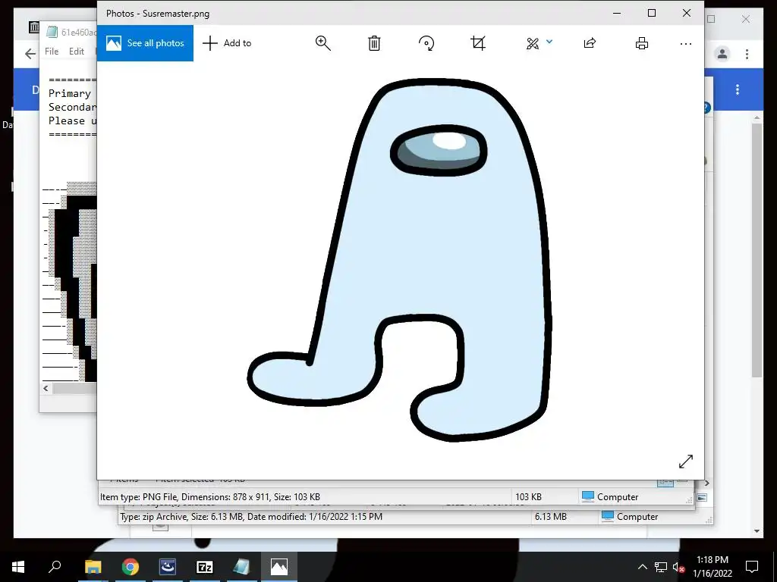This screenshot has height=582, width=777.
Task: Open Chrome profile avatar icon
Action: click(722, 54)
